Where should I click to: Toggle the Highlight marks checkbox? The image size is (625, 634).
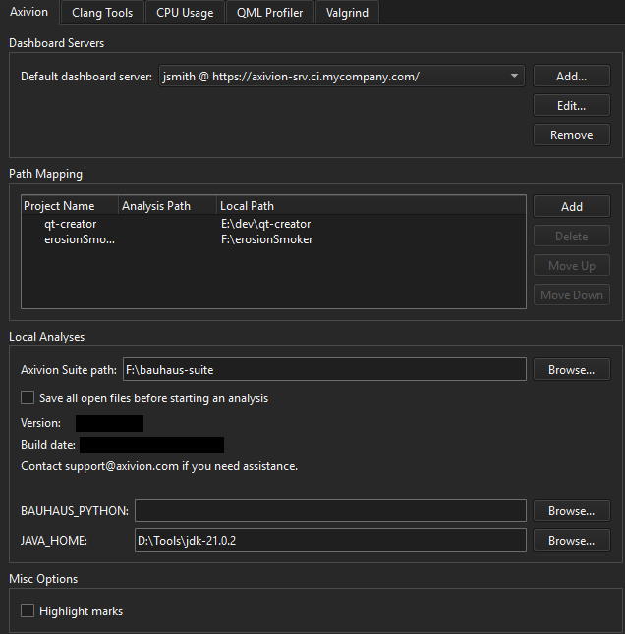pyautogui.click(x=28, y=611)
